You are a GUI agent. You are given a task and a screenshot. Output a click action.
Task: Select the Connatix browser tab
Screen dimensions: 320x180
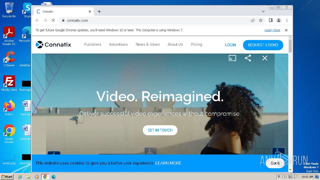pyautogui.click(x=64, y=11)
